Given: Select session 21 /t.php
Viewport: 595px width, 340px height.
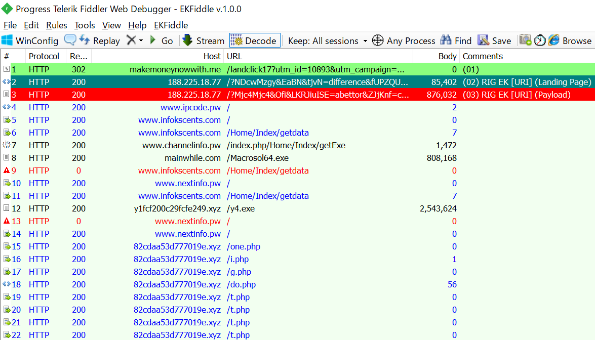Looking at the screenshot, I should point(298,322).
